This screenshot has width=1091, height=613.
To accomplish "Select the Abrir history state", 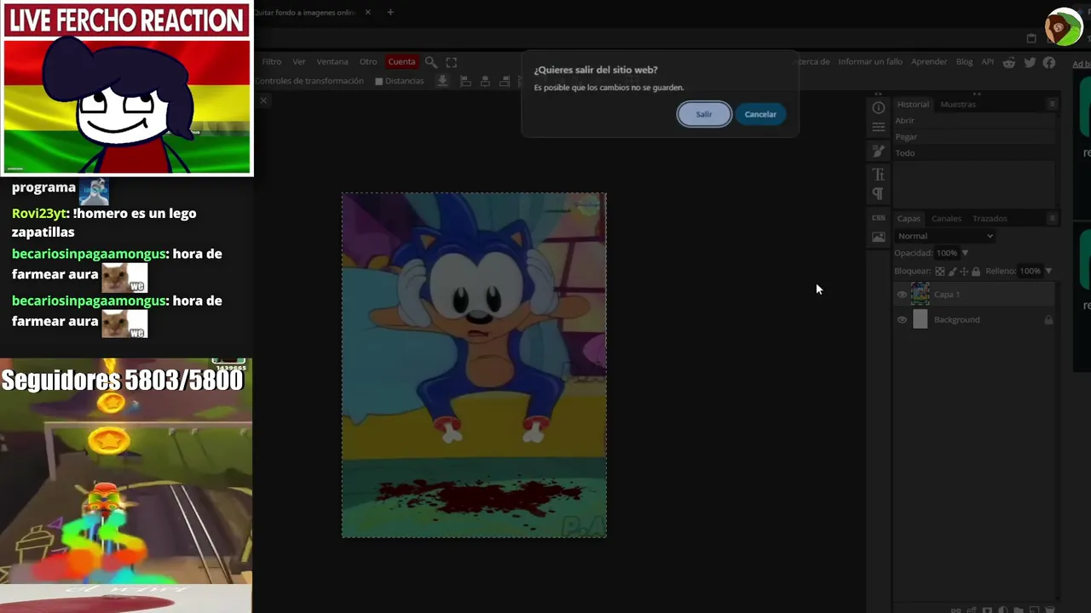I will pos(974,120).
